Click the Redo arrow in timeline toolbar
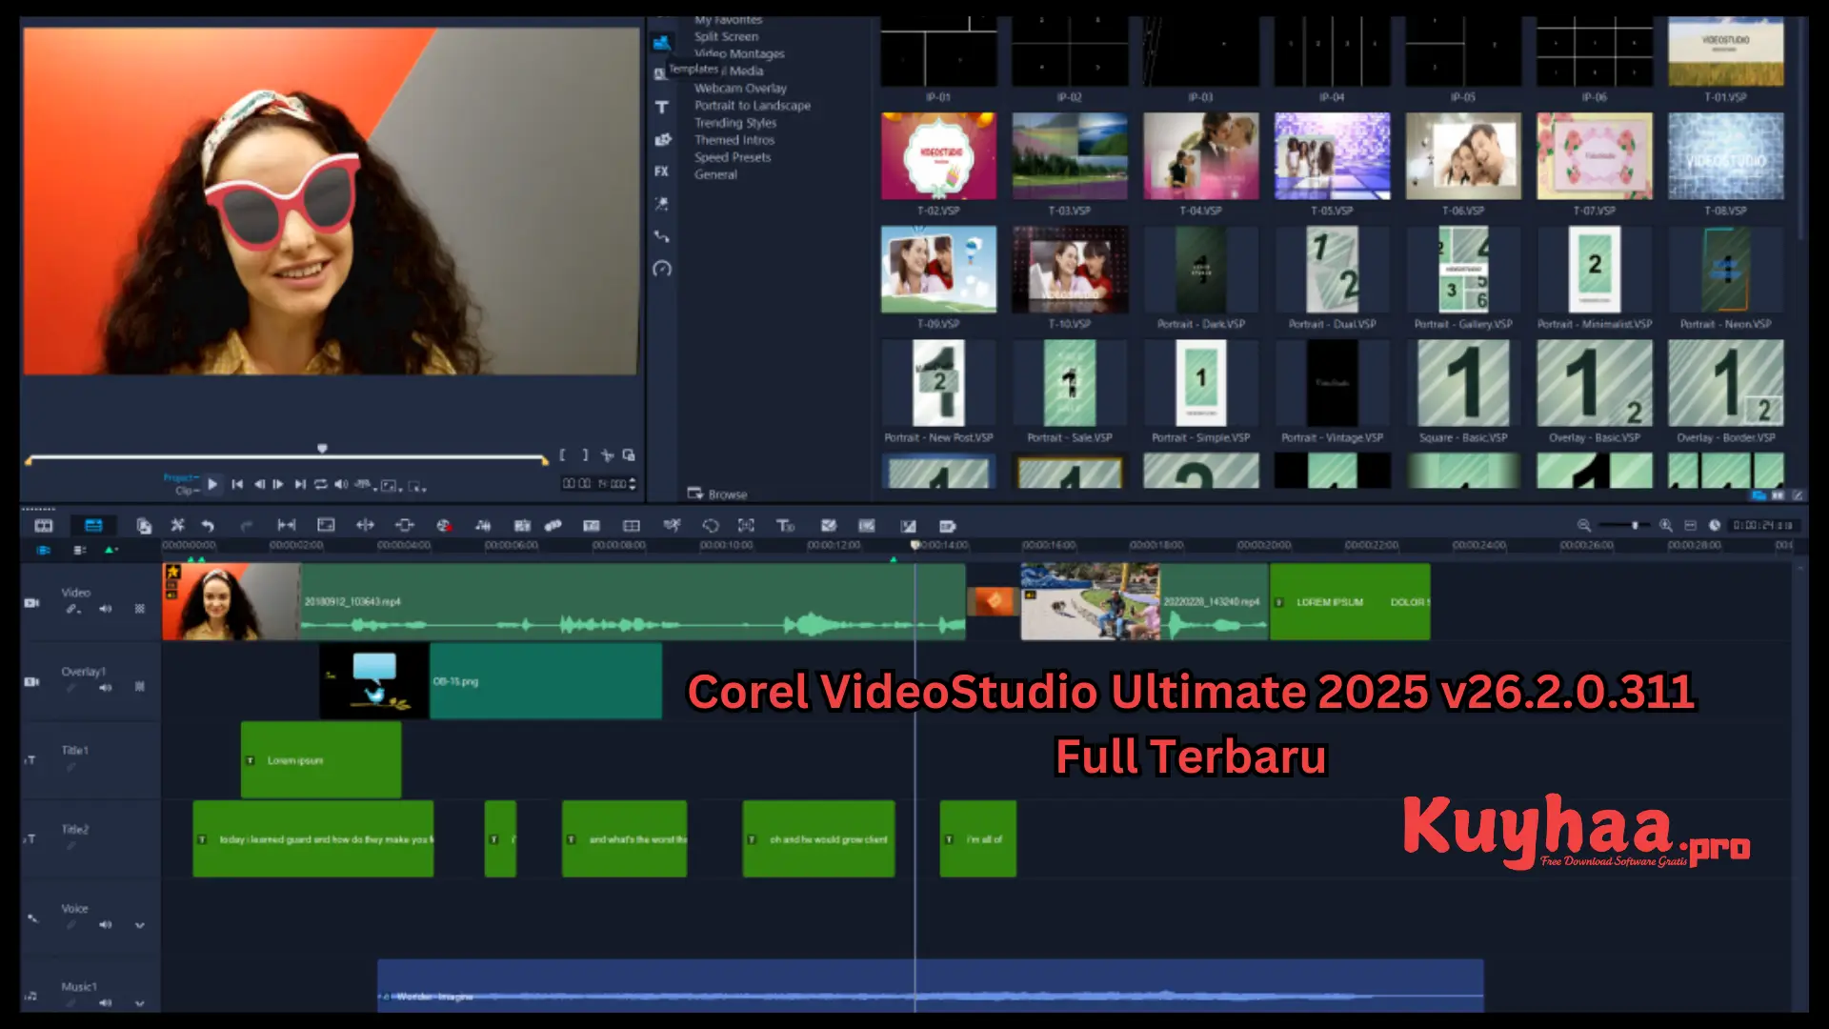This screenshot has height=1029, width=1829. [247, 526]
